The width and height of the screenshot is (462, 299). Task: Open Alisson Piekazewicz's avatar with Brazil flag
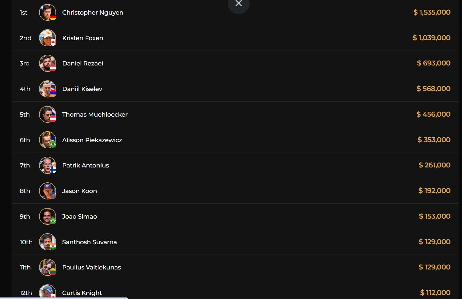48,140
